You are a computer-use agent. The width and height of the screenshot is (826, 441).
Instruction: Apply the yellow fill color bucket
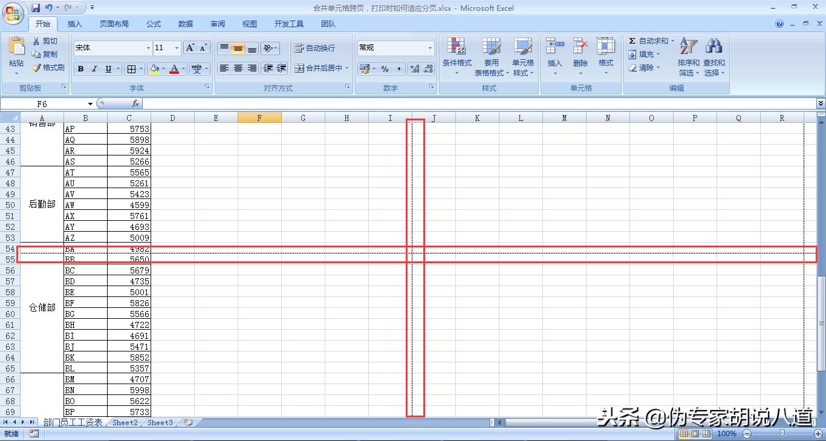coord(155,69)
